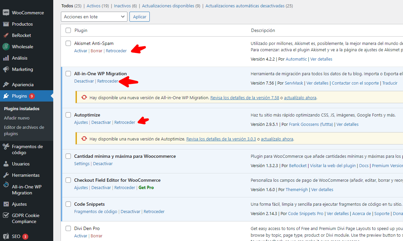The height and width of the screenshot is (241, 403).
Task: Click Retroceder under All-in-One WP Migration
Action: [107, 81]
